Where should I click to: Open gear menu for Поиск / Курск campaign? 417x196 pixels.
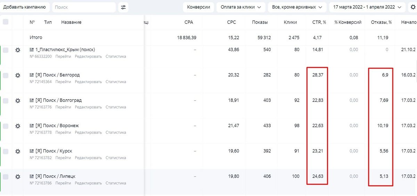[18, 151]
